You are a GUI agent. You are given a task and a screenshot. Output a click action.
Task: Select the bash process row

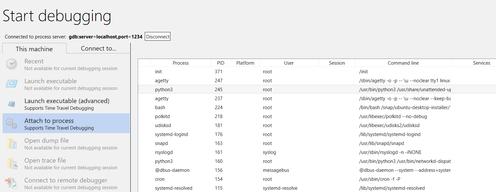click(x=225, y=107)
